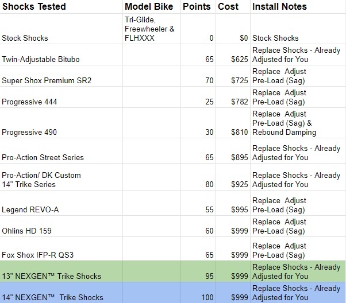Click the install notes for Ohlins HD 159

point(298,226)
